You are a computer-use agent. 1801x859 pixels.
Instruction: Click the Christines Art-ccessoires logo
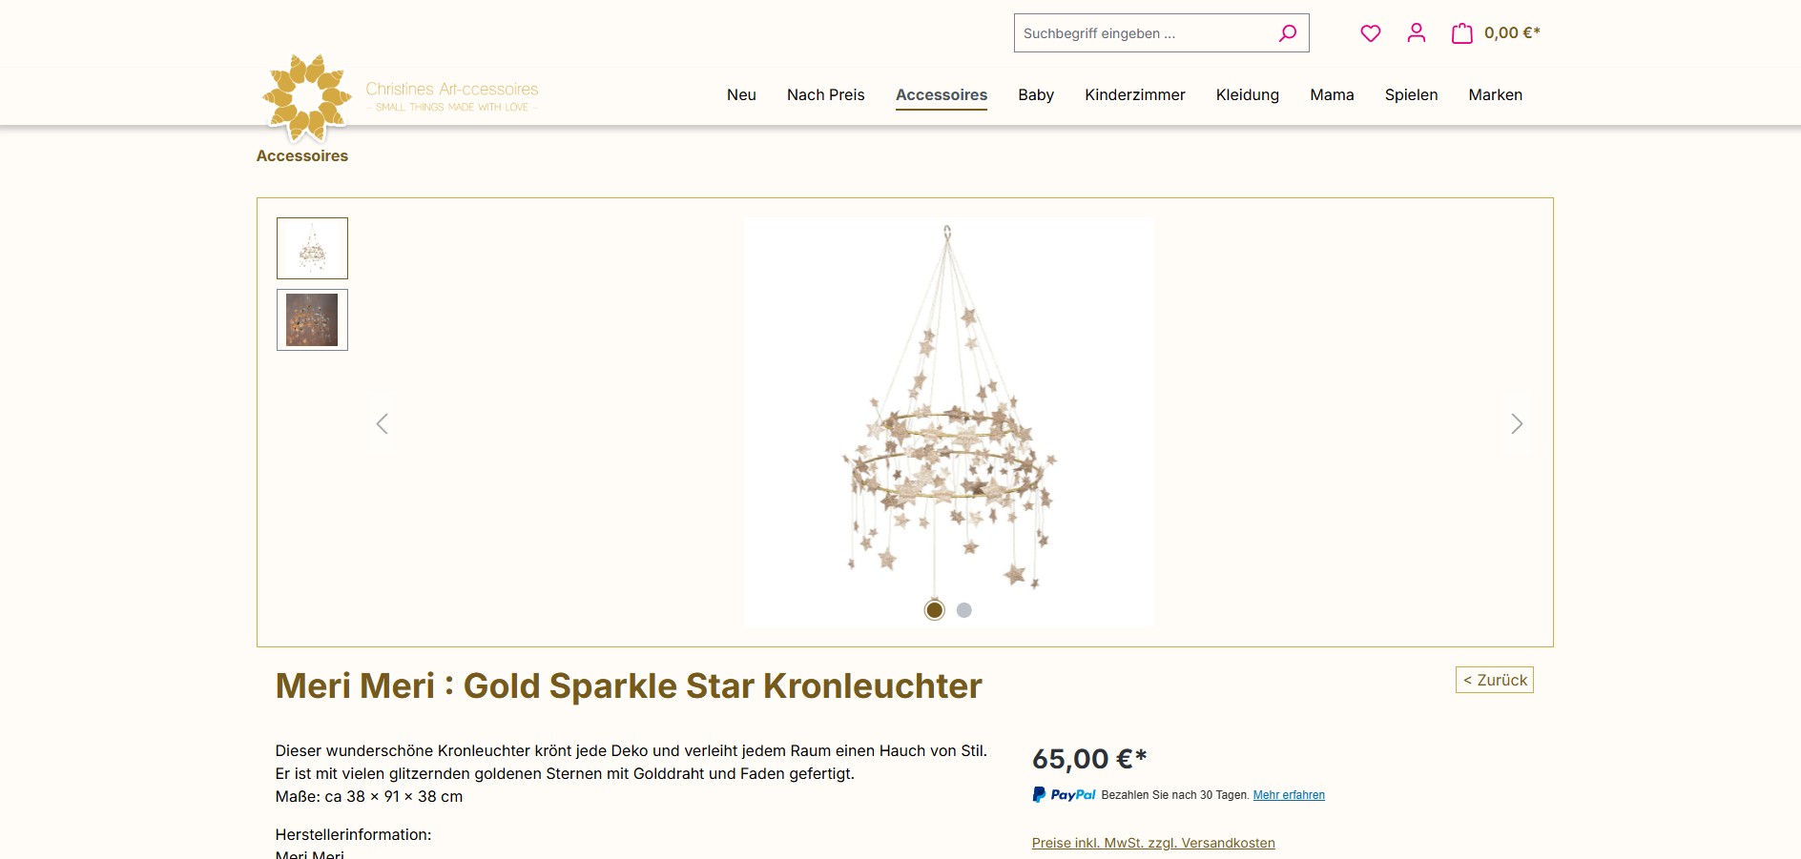(401, 97)
